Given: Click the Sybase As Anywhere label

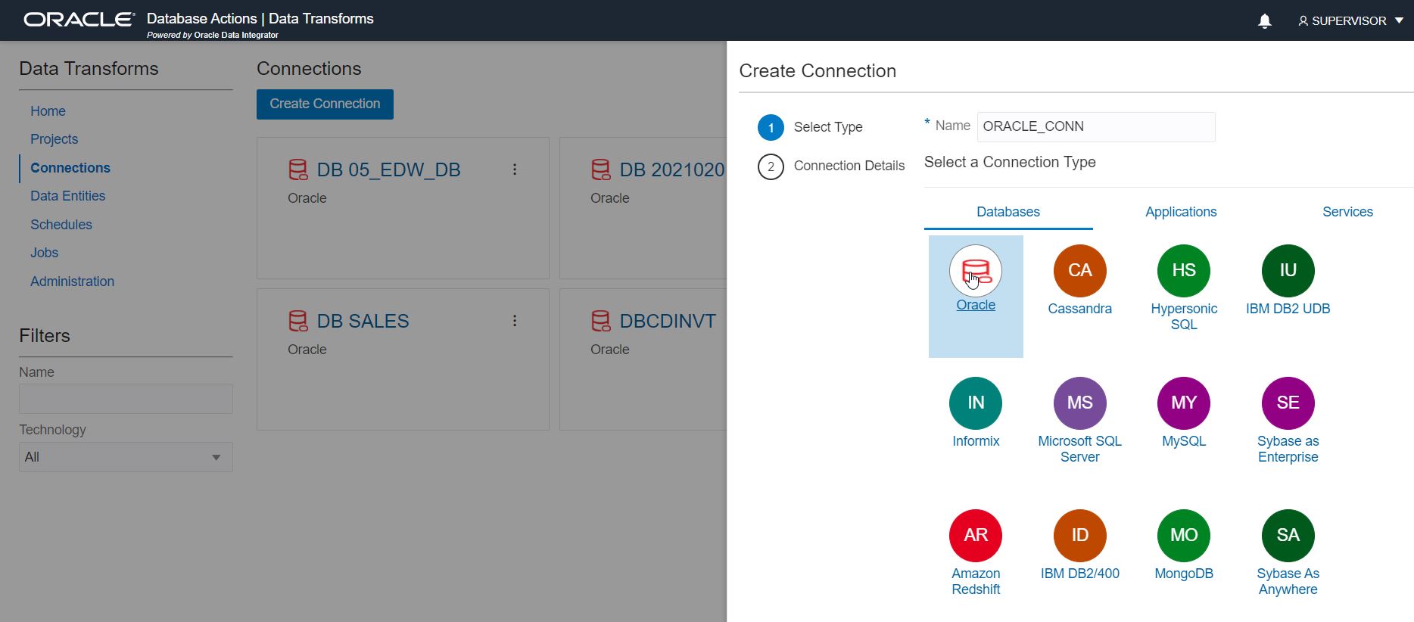Looking at the screenshot, I should click(x=1288, y=581).
